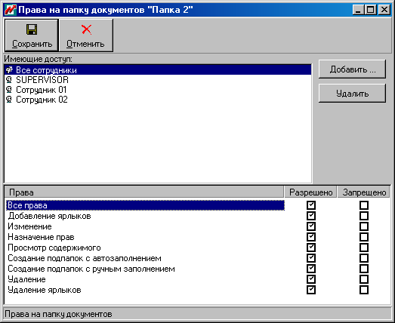Uncheck Разрешено for Удаление

point(311,279)
